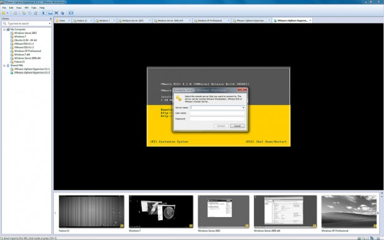
Task: Open the Windows 7 thumbnail
Action: (x=161, y=212)
